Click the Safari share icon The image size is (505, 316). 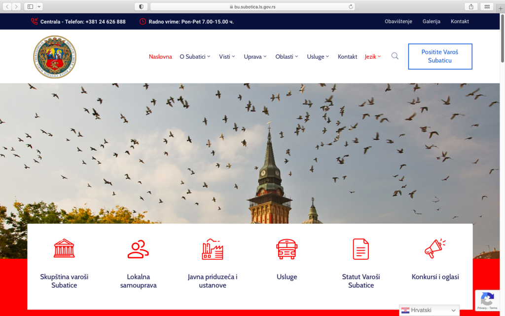471,6
